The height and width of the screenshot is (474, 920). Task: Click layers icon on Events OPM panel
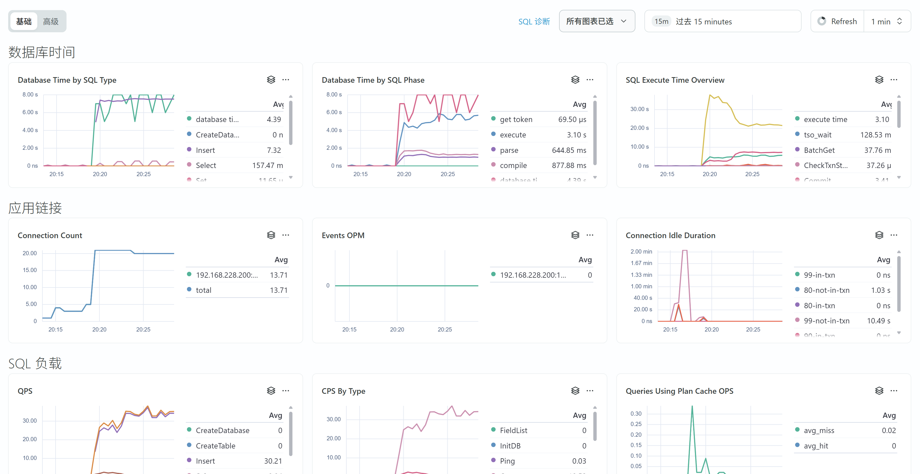[575, 235]
